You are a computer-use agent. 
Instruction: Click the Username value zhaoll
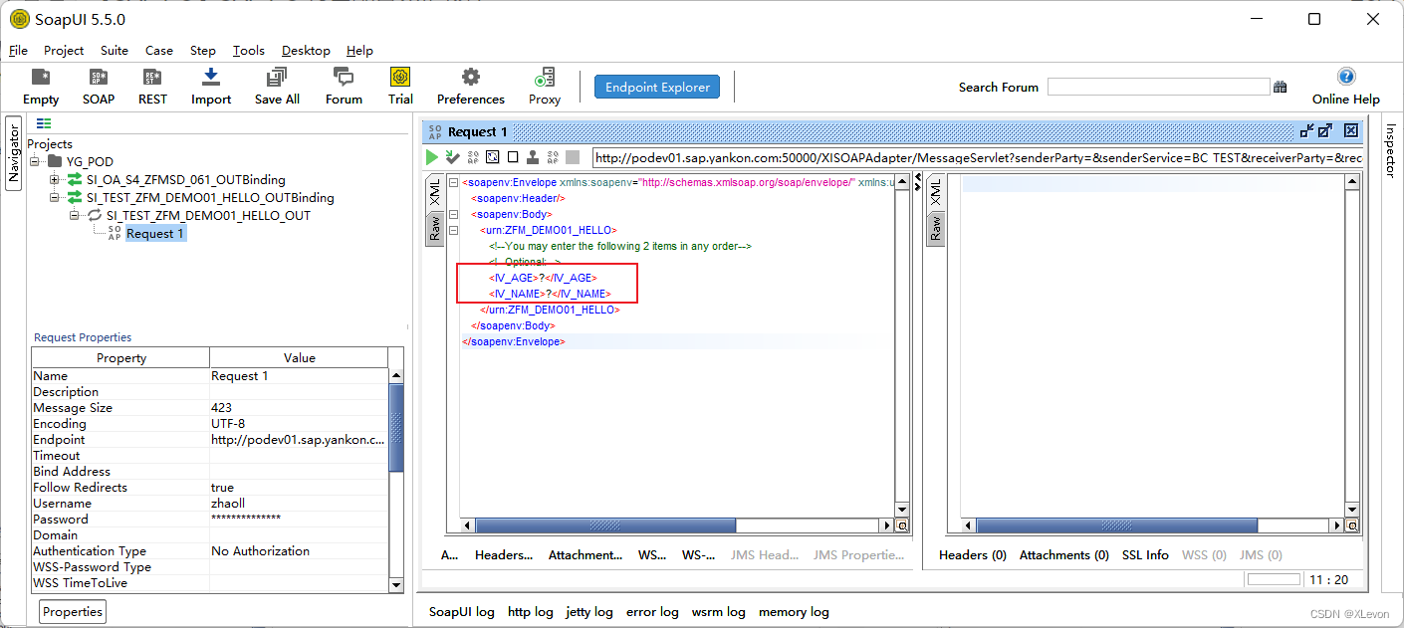click(x=228, y=504)
